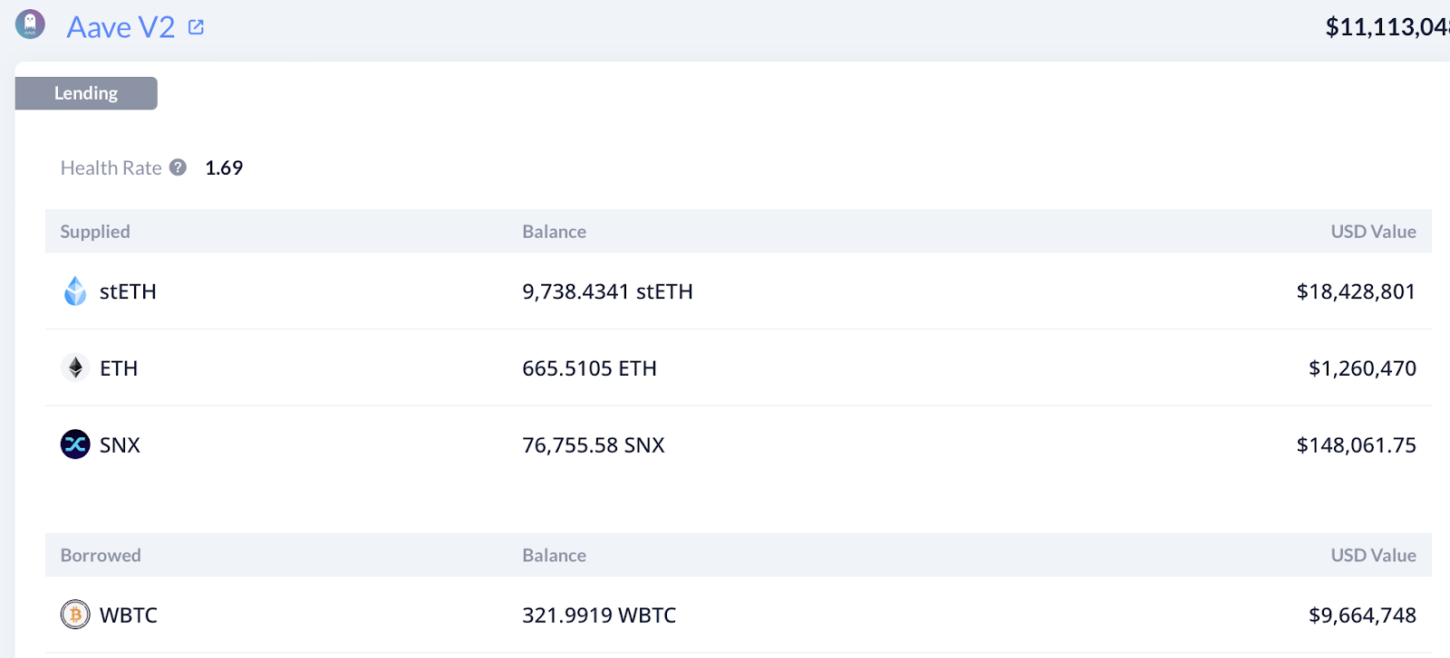This screenshot has width=1450, height=658.
Task: Click the Supplied column header
Action: click(95, 232)
